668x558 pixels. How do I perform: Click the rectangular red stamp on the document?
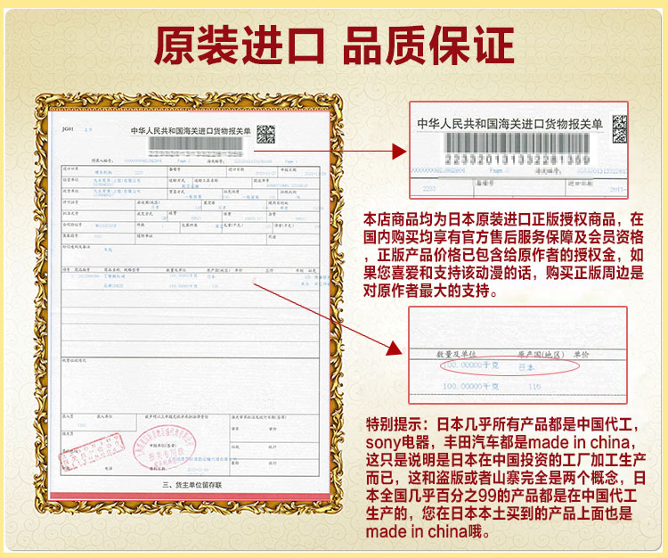(x=92, y=452)
